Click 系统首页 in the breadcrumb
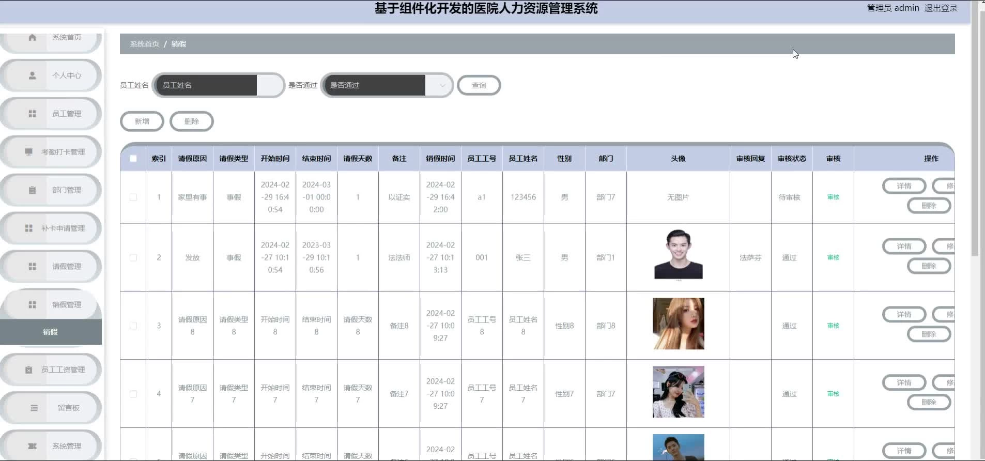 144,44
